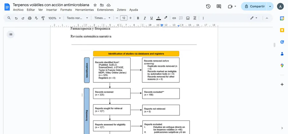The image size is (288, 134).
Task: Get add-ons with the plus icon
Action: [282, 85]
